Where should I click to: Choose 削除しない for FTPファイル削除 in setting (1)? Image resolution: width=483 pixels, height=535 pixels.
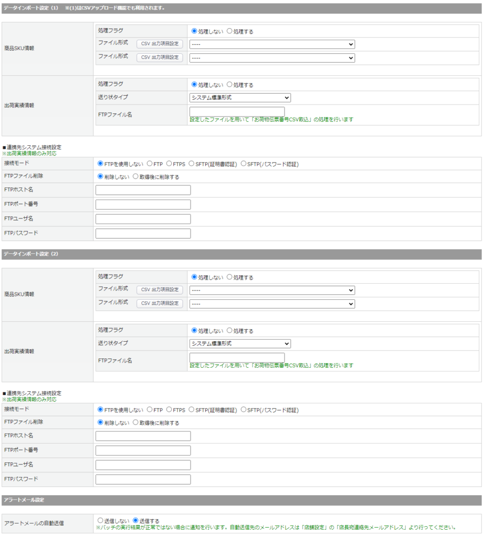click(x=100, y=177)
